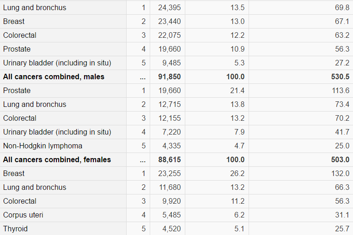Select the "Corpus uteri" cell
This screenshot has height=235, width=353.
23,215
